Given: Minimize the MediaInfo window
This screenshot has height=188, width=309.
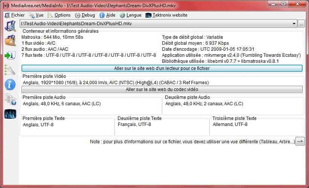Looking at the screenshot, I should point(273,4).
